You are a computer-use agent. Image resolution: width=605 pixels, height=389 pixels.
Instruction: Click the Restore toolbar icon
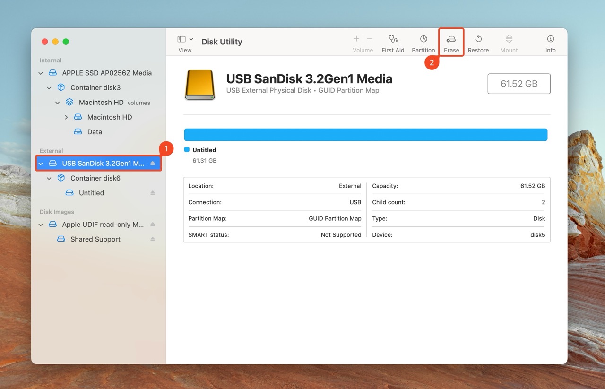(x=478, y=39)
